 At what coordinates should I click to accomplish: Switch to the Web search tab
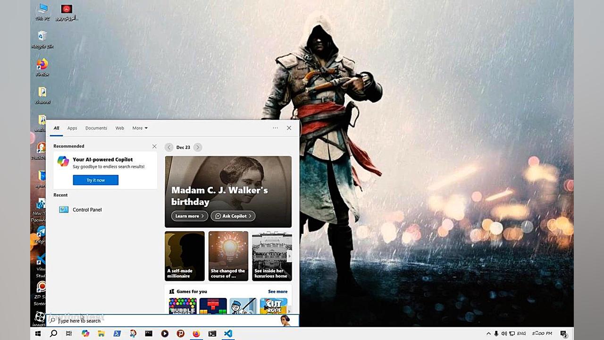coord(120,128)
